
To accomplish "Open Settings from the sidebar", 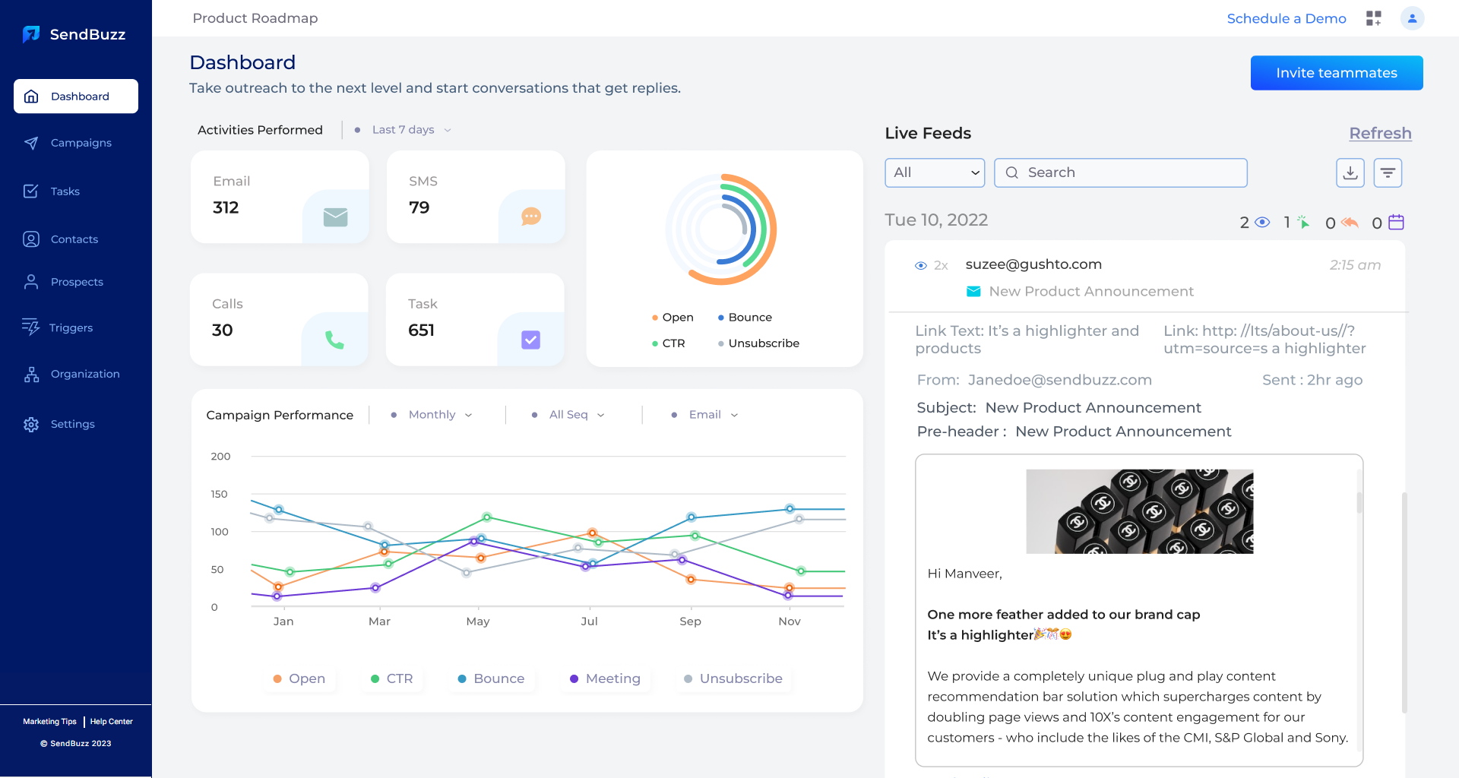I will (72, 424).
